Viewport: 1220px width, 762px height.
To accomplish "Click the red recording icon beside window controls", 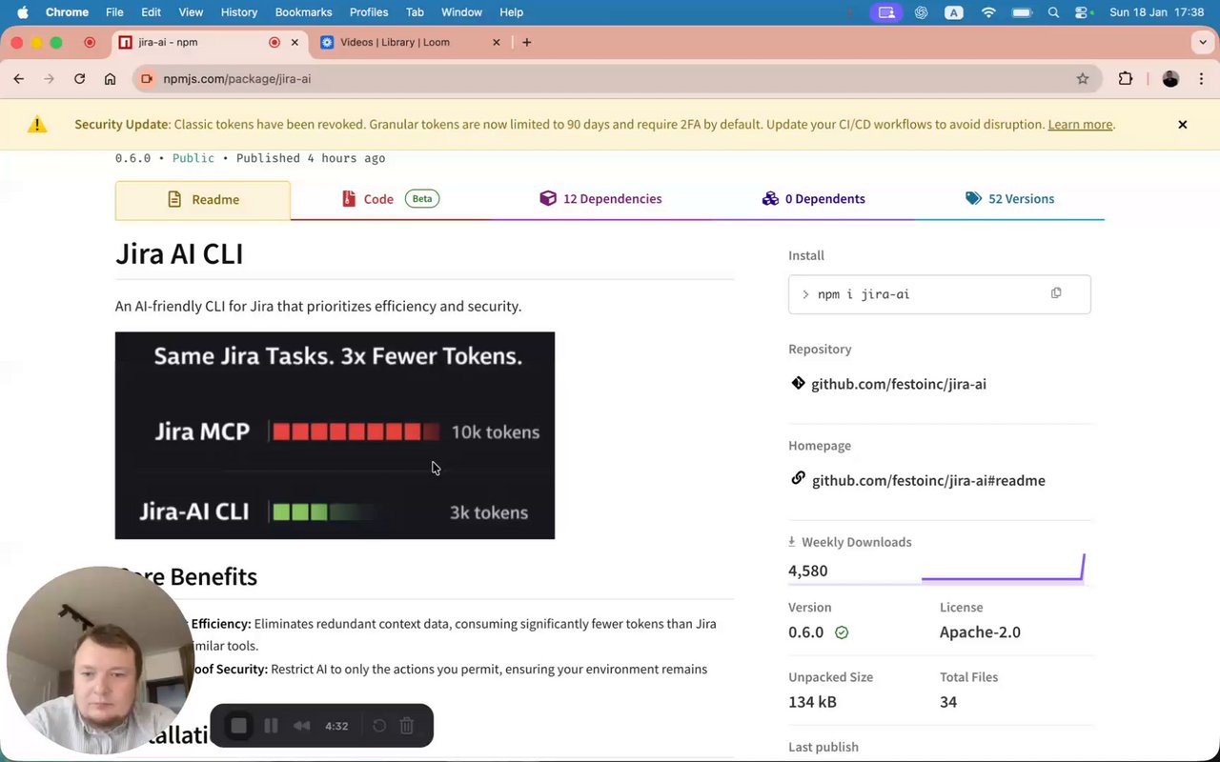I will click(90, 42).
